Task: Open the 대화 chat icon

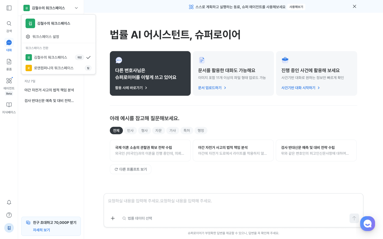Action: coord(9,42)
